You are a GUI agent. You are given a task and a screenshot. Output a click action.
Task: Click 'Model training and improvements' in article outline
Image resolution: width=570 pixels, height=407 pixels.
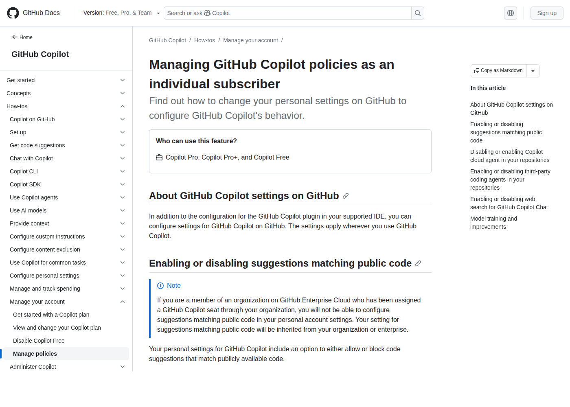(x=494, y=222)
